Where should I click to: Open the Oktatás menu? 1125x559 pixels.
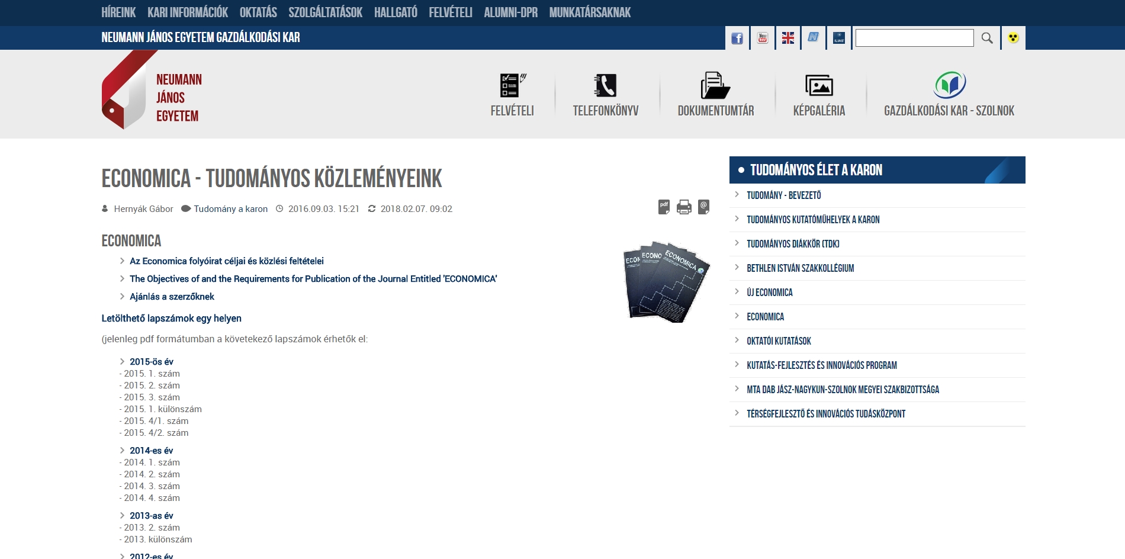258,12
